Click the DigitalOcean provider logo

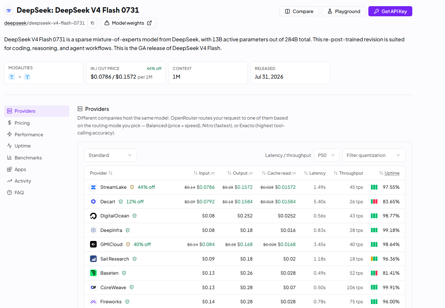[x=93, y=216]
